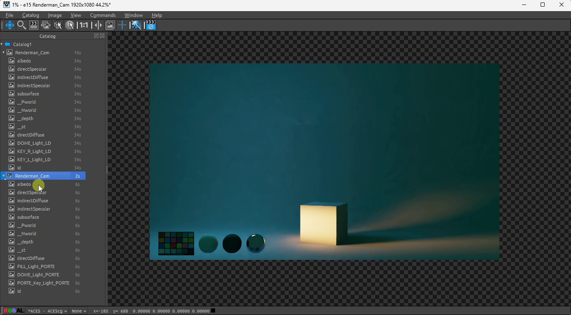
Task: Open the None display transform dropdown
Action: click(x=79, y=311)
